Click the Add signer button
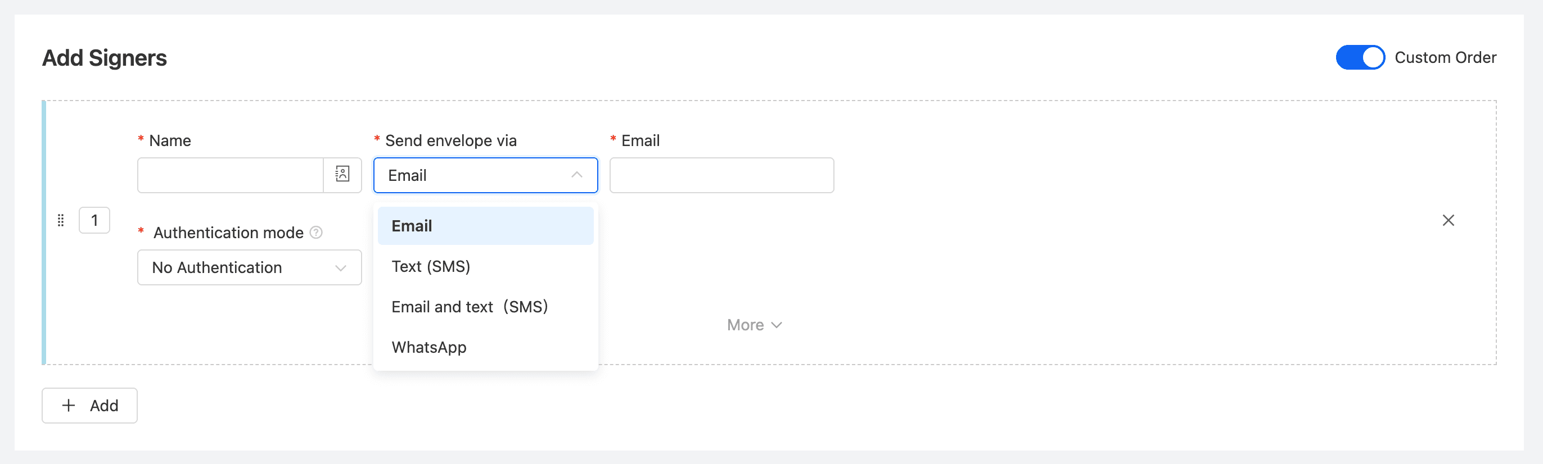The image size is (1543, 464). click(x=90, y=406)
